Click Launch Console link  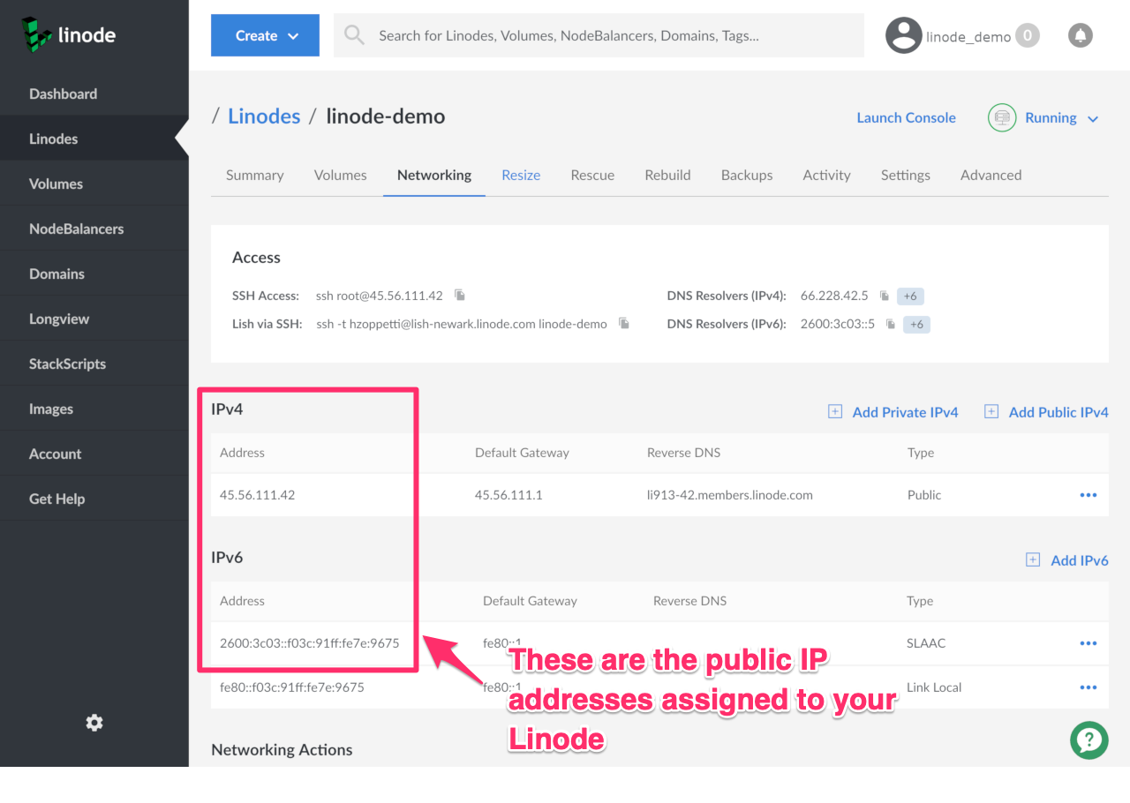906,118
